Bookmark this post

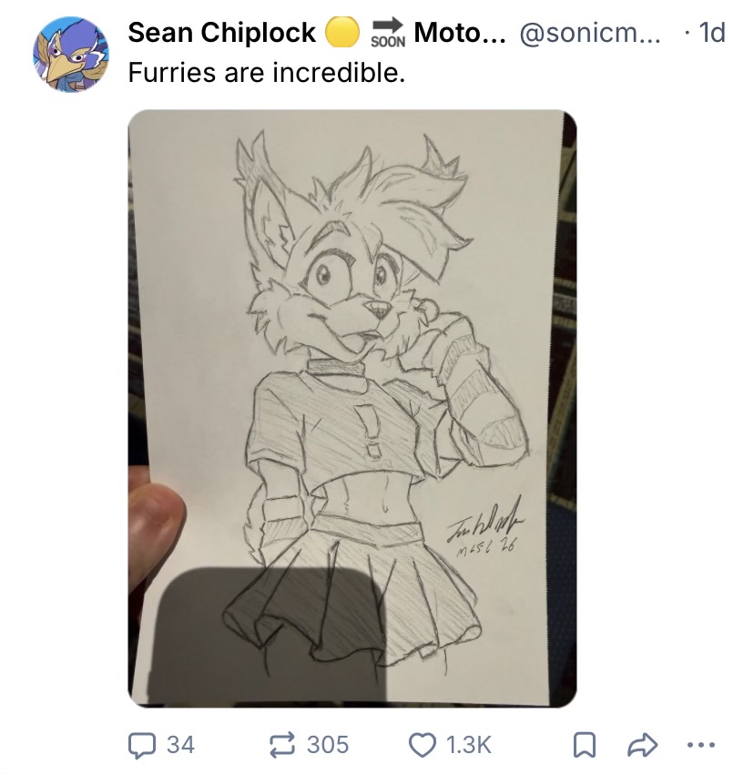tap(584, 746)
